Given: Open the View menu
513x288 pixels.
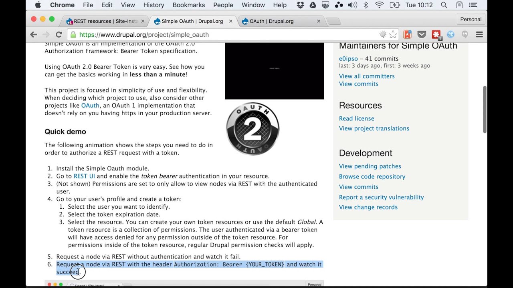Looking at the screenshot, I should point(128,5).
